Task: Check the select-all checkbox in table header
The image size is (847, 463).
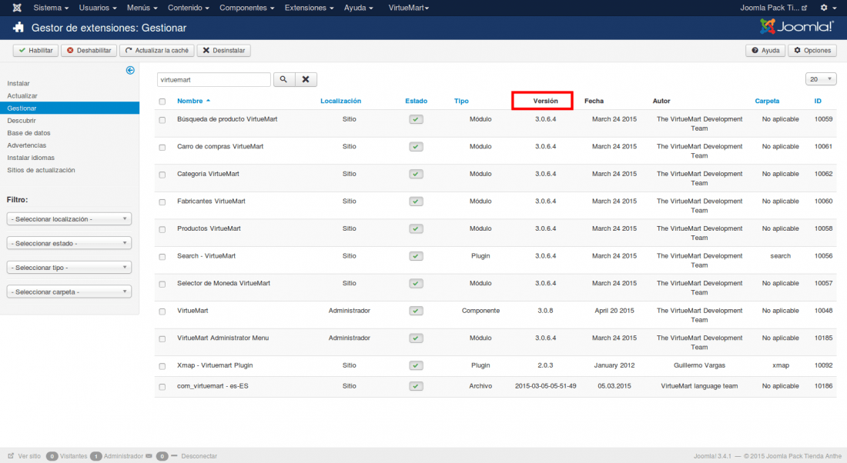Action: pyautogui.click(x=162, y=102)
